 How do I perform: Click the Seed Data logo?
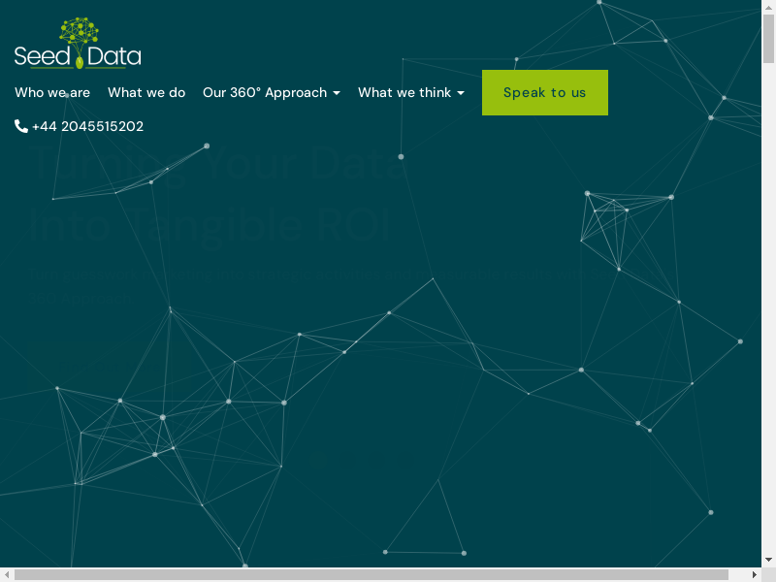tap(78, 56)
